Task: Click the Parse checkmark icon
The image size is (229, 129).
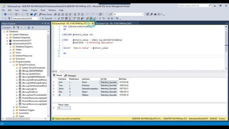Action: coord(59,18)
